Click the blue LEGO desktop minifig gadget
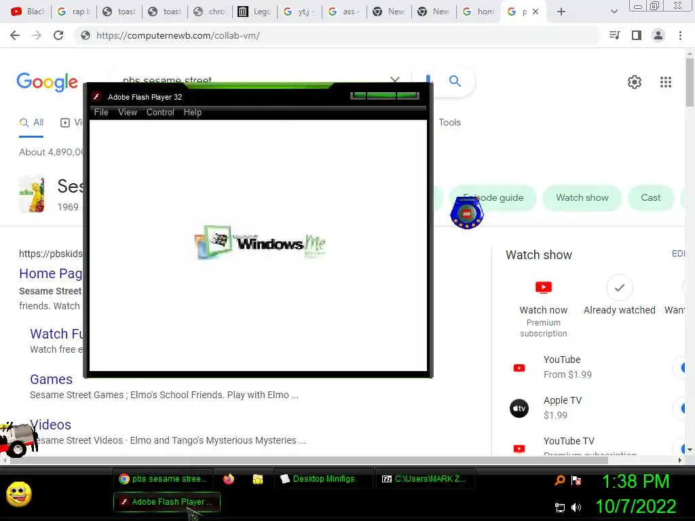The image size is (695, 521). (466, 214)
